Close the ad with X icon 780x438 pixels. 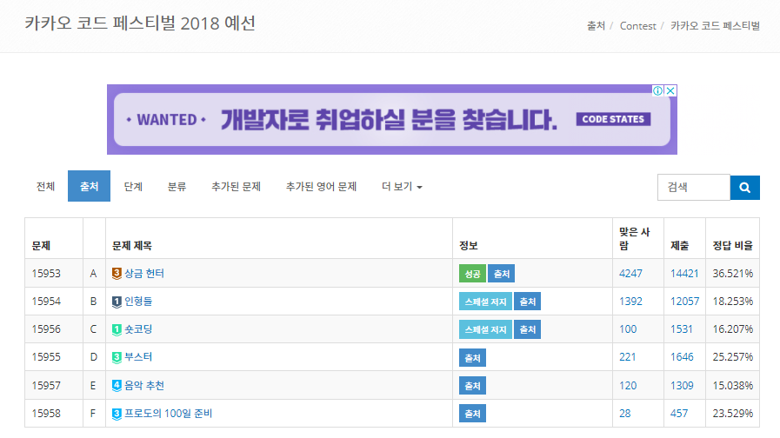tap(670, 90)
